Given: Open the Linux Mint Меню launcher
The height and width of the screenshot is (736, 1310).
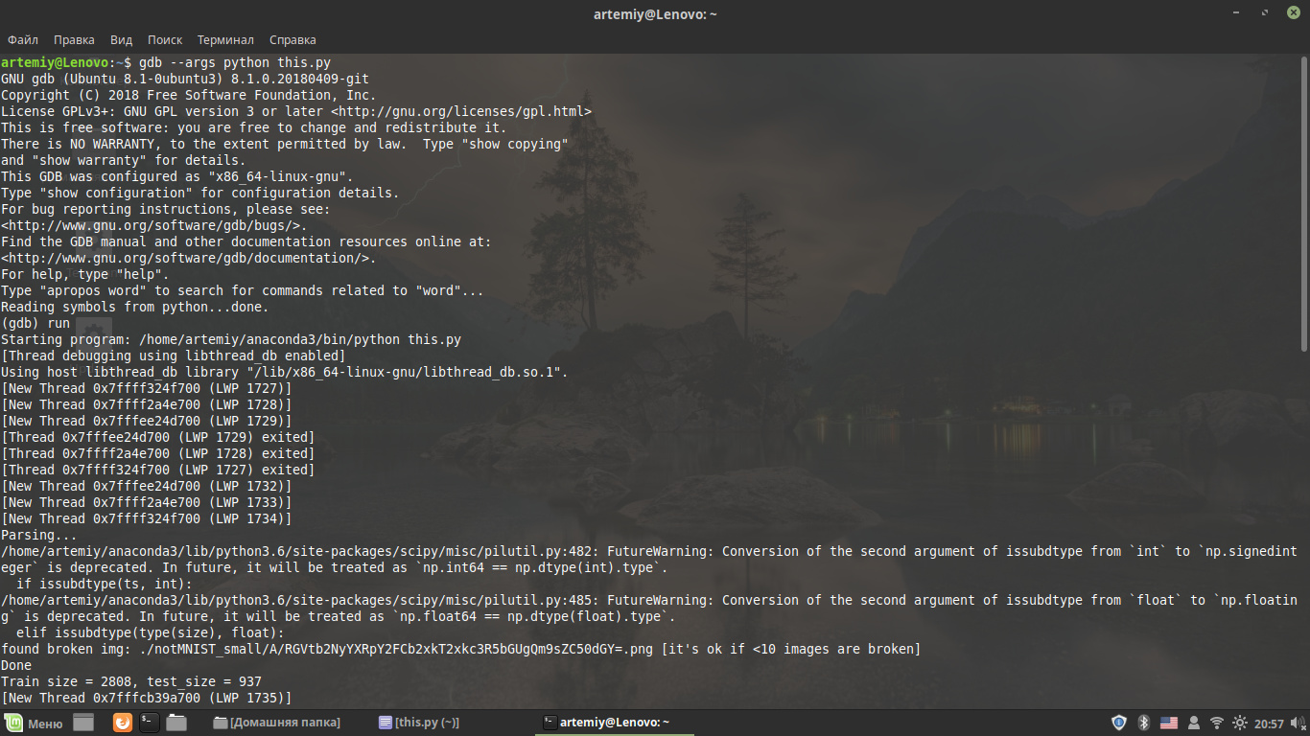Looking at the screenshot, I should point(35,723).
